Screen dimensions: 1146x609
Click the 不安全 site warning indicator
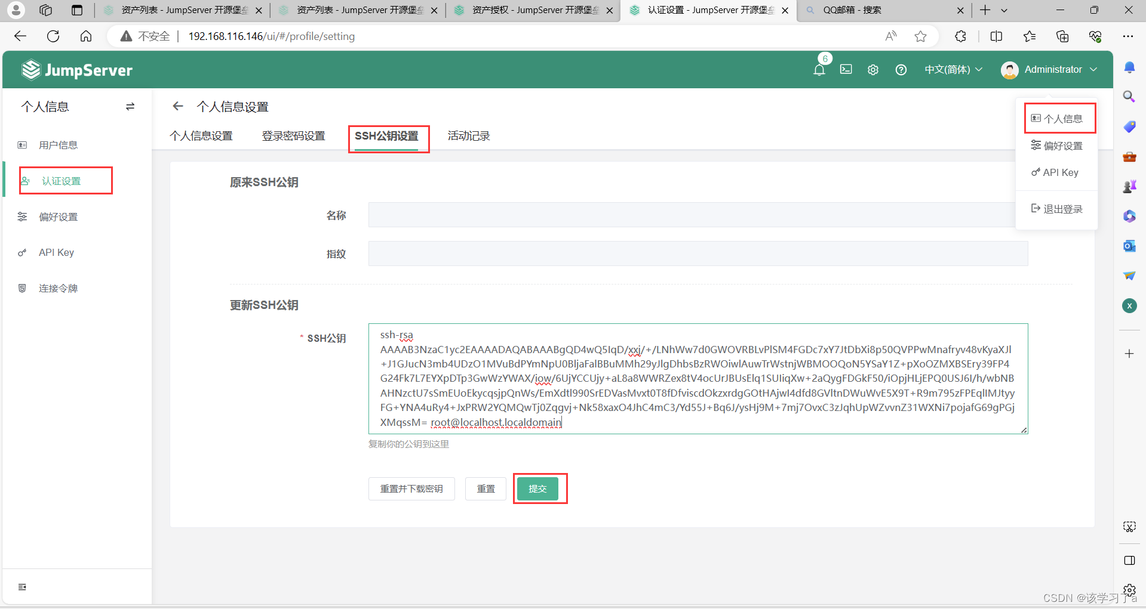(x=145, y=36)
